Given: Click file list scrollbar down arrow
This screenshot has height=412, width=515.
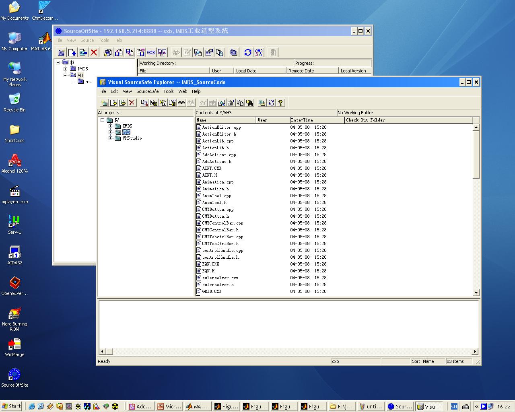Looking at the screenshot, I should [x=476, y=293].
